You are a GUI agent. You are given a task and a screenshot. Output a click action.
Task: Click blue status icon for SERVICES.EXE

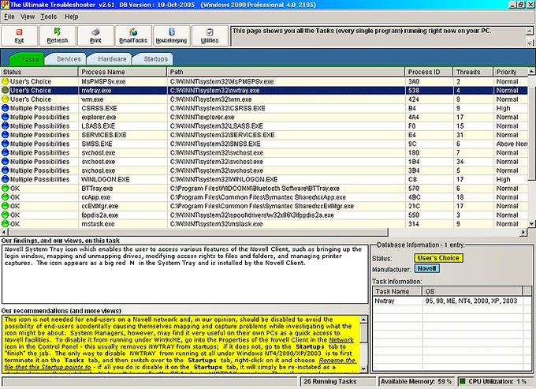pyautogui.click(x=6, y=135)
